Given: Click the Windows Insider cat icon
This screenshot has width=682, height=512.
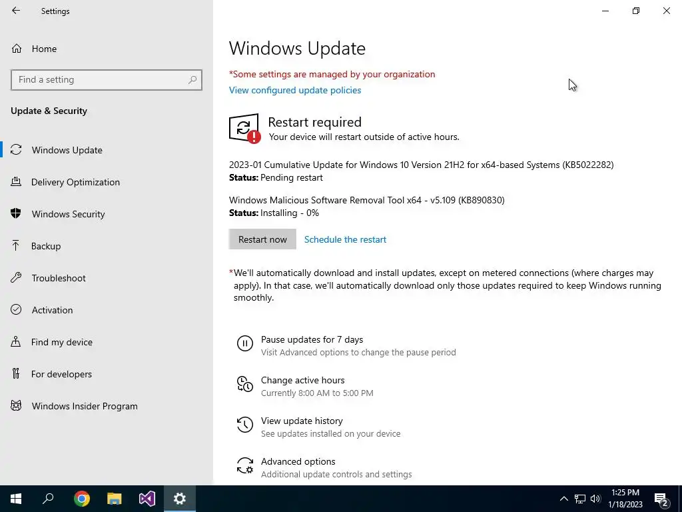Looking at the screenshot, I should 16,406.
